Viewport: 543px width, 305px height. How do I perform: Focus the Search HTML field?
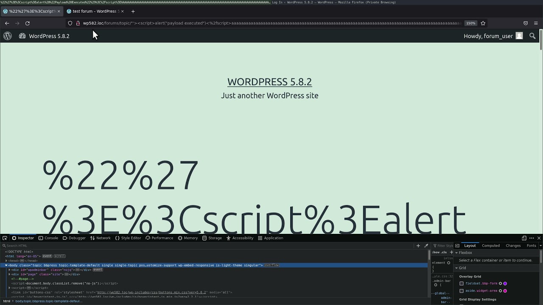(208, 246)
